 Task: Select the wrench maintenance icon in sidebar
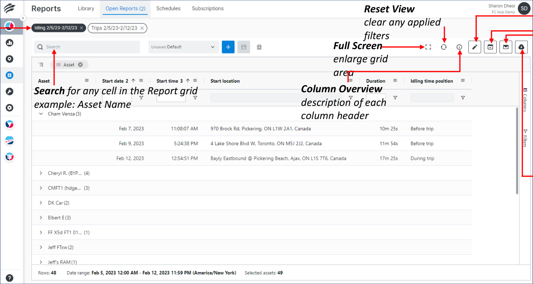pyautogui.click(x=10, y=91)
